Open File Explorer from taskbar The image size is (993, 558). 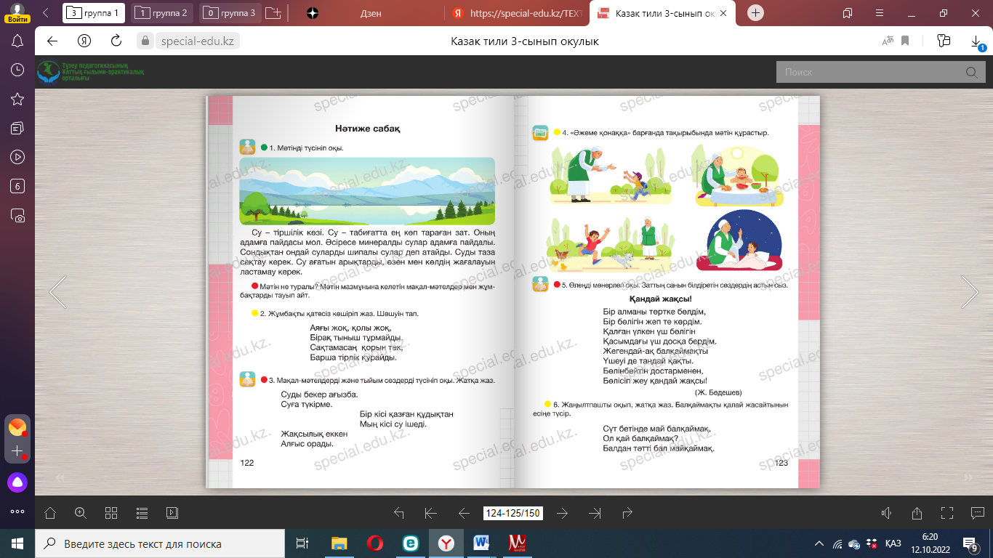pos(339,543)
